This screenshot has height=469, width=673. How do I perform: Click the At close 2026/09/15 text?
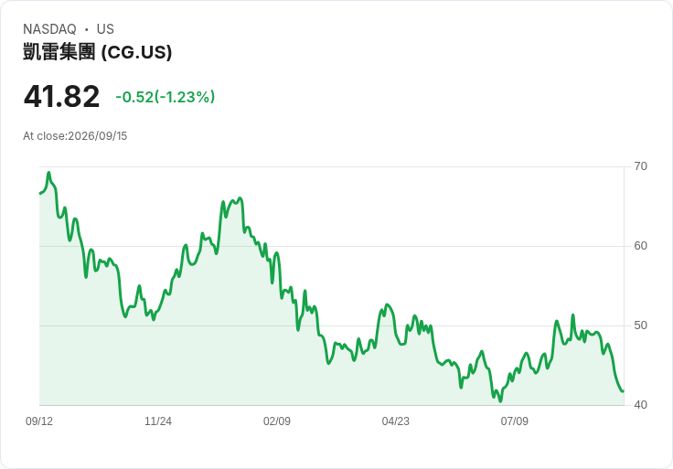pos(75,136)
